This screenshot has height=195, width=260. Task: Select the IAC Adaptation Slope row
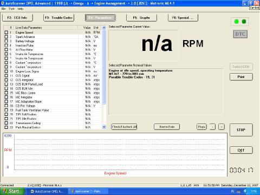53,101
